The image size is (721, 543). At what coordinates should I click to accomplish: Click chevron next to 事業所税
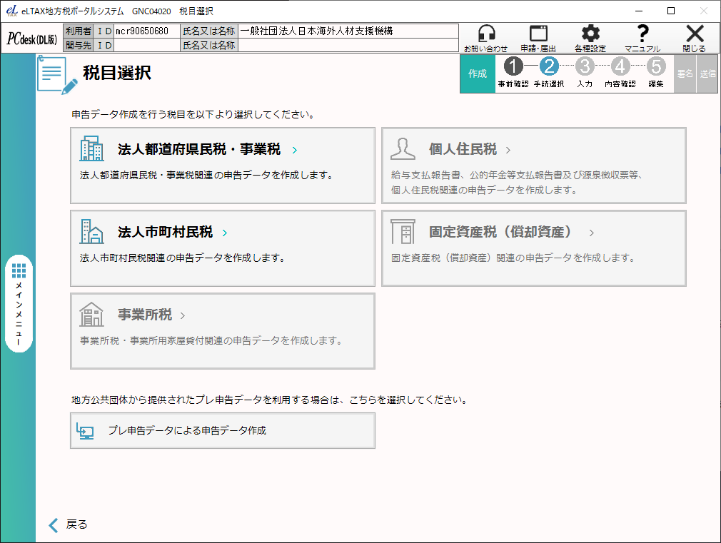coord(183,315)
